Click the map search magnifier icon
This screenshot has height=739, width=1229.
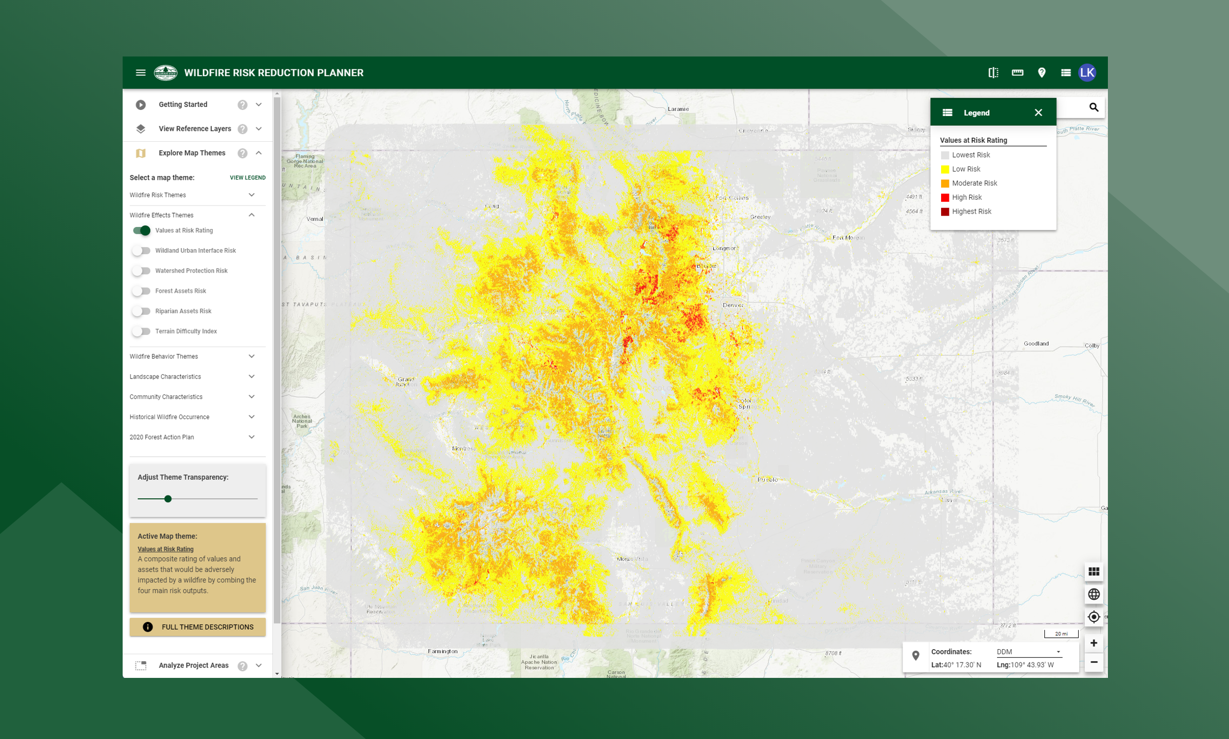(x=1094, y=107)
